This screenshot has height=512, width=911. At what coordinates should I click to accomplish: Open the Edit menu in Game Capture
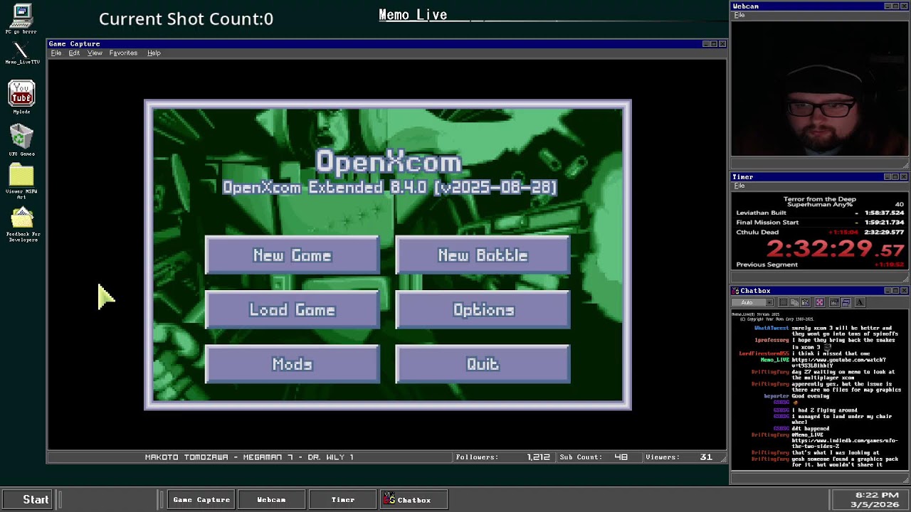(x=74, y=53)
